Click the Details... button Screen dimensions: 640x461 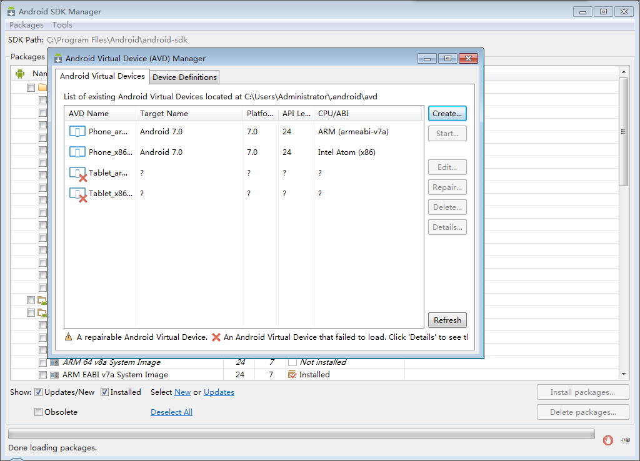[x=447, y=227]
